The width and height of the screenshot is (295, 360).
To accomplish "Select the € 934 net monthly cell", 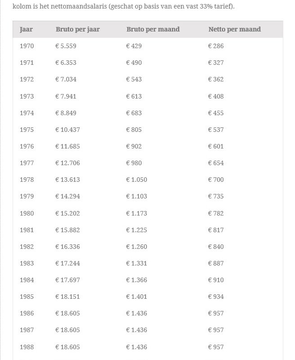I will pyautogui.click(x=216, y=297).
